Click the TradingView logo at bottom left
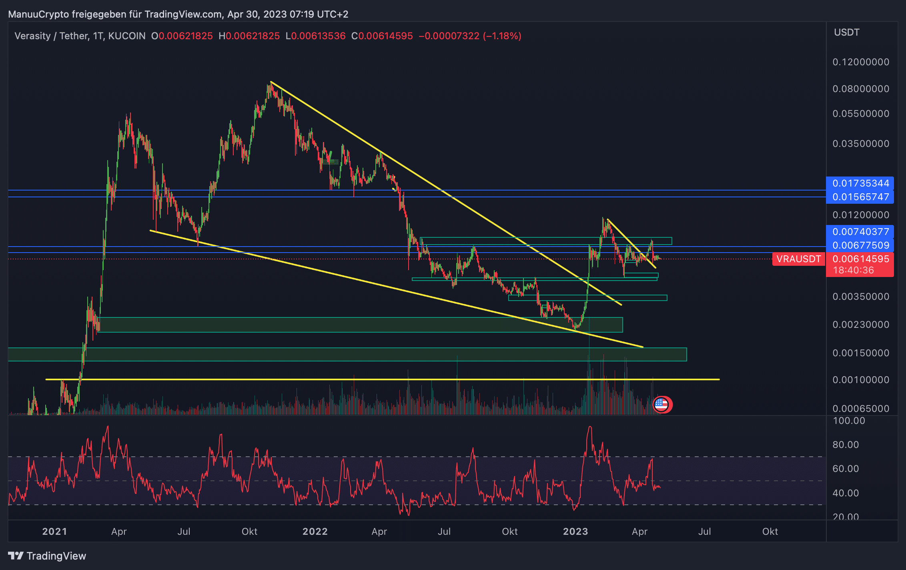This screenshot has width=906, height=570. click(x=47, y=556)
